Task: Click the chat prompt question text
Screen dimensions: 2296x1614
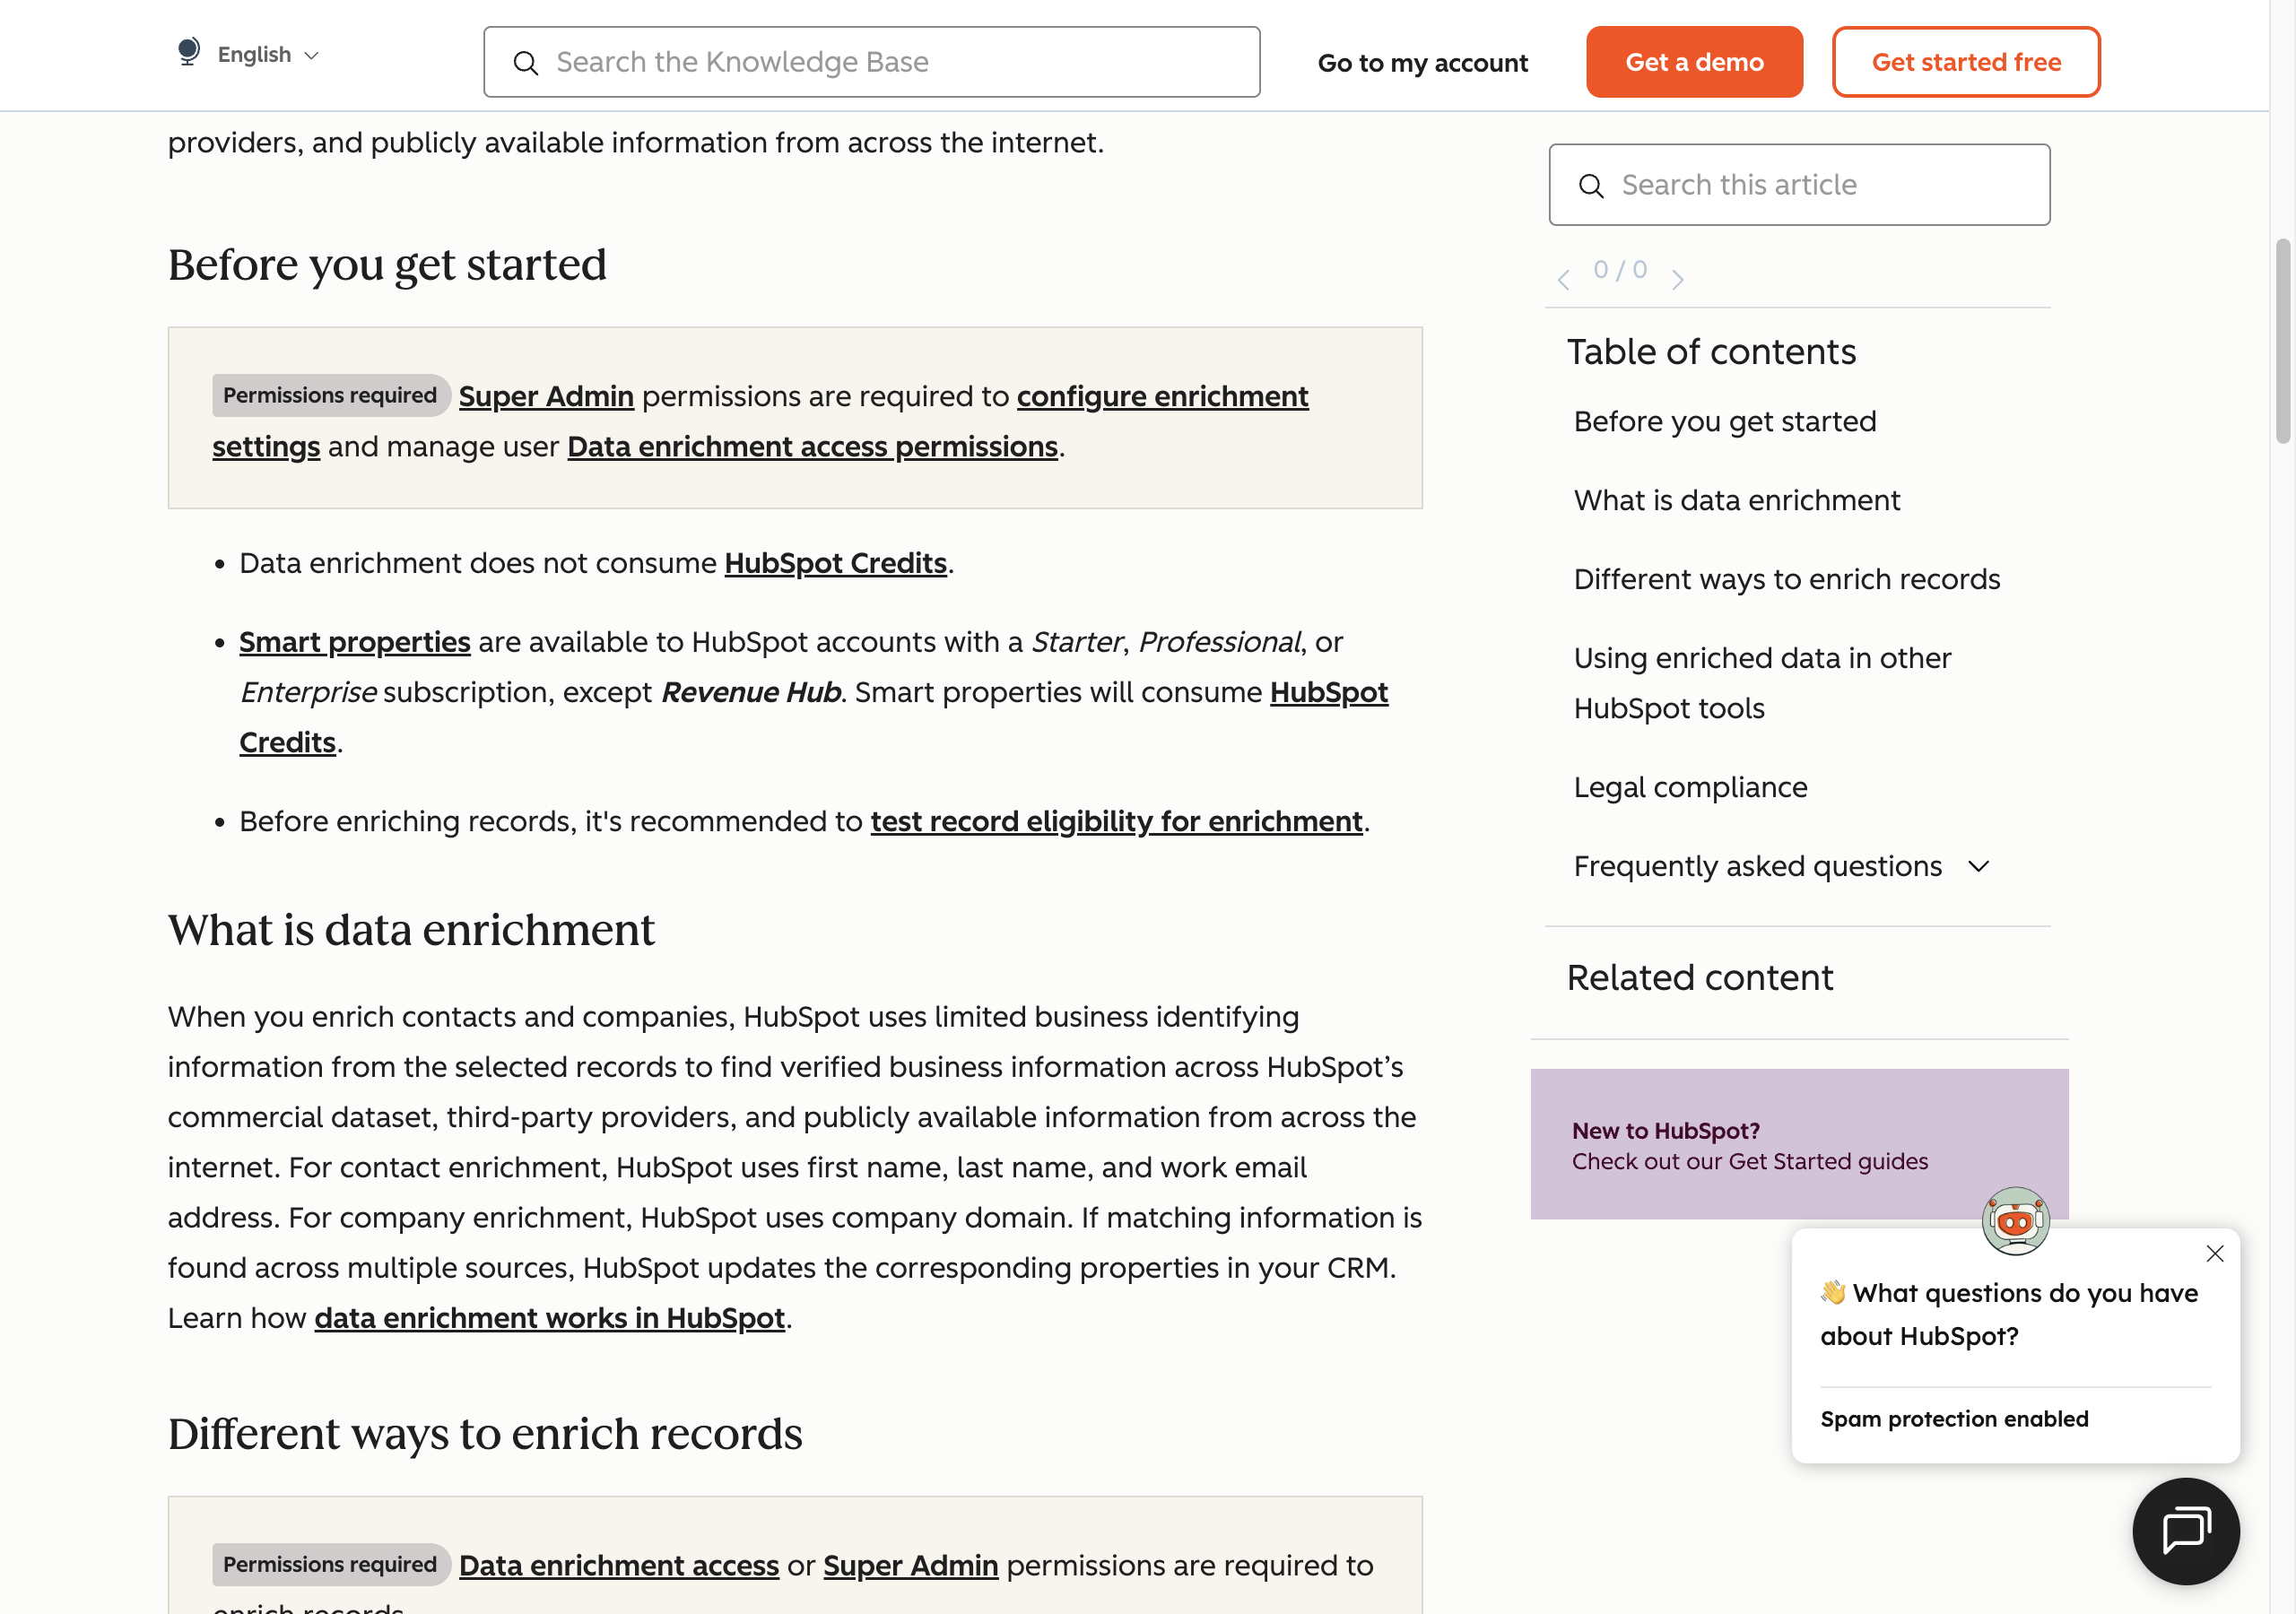Action: [x=2009, y=1314]
